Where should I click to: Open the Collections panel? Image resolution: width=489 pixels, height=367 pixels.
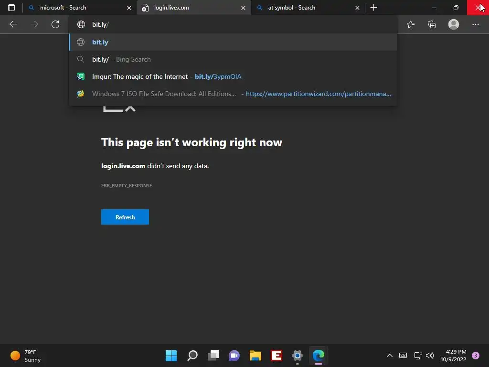click(x=432, y=24)
